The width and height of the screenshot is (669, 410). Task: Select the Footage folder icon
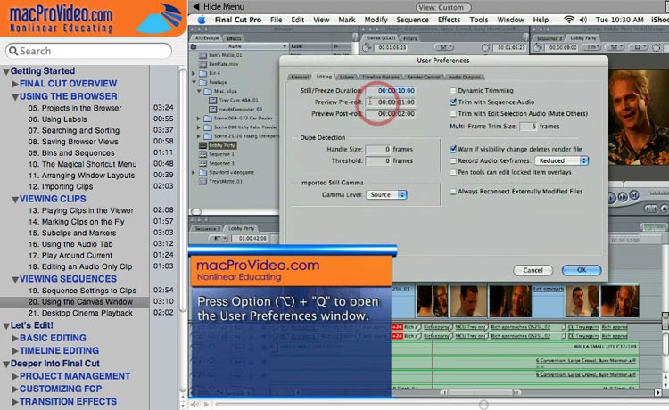[202, 82]
